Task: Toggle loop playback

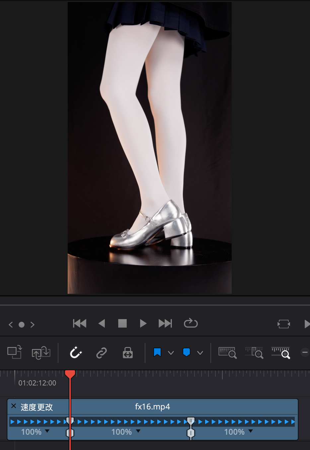Action: (x=191, y=323)
